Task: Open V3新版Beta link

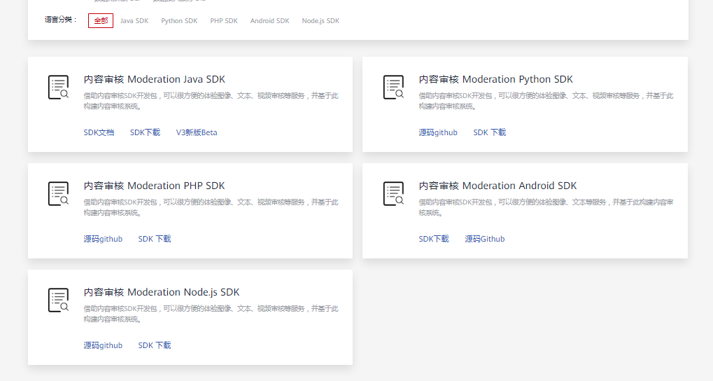Action: 197,132
